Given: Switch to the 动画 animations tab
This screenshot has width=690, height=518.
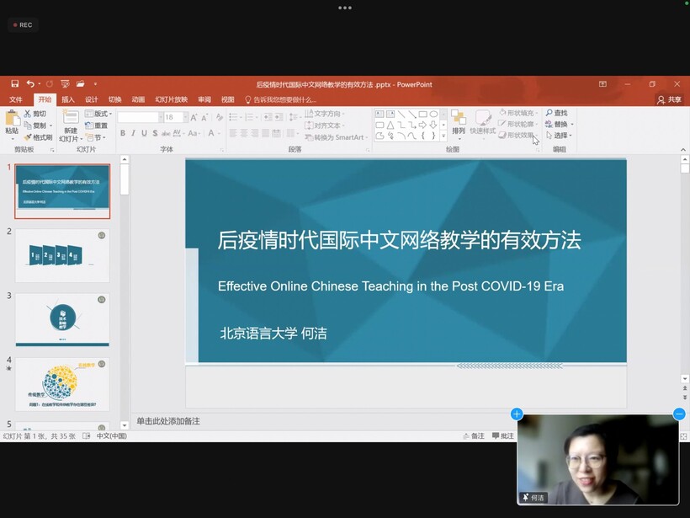Looking at the screenshot, I should click(138, 99).
